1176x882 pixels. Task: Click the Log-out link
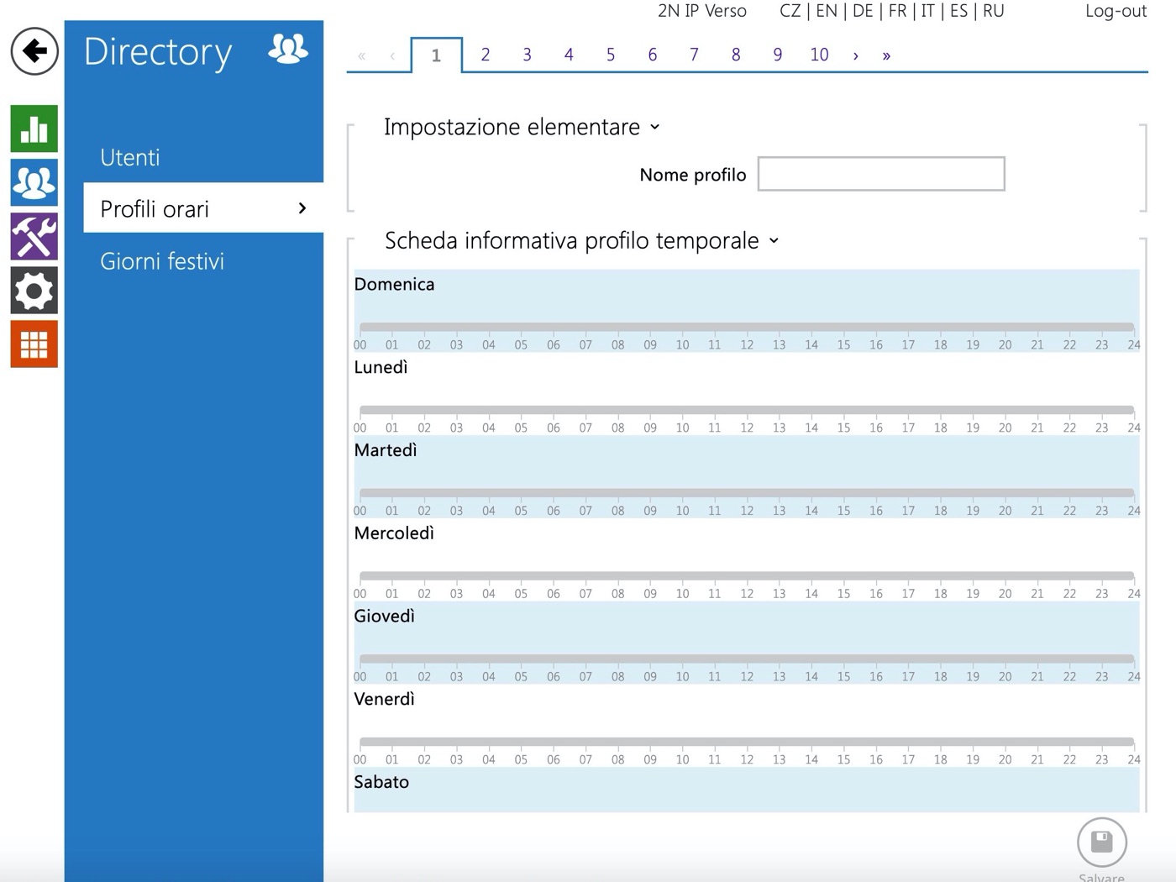coord(1116,11)
